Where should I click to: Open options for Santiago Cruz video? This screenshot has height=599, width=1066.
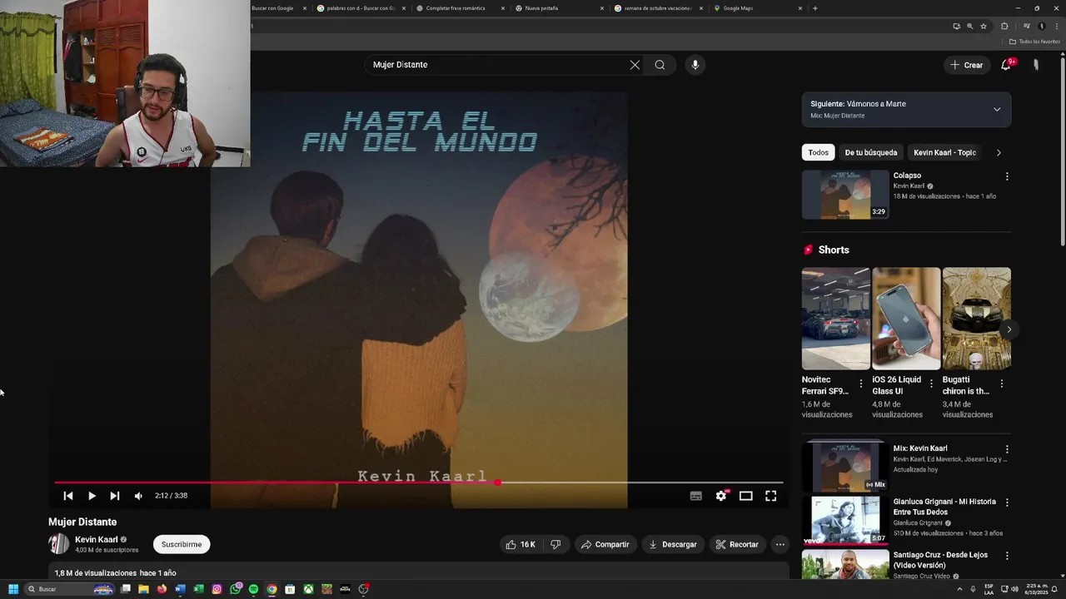[1007, 556]
